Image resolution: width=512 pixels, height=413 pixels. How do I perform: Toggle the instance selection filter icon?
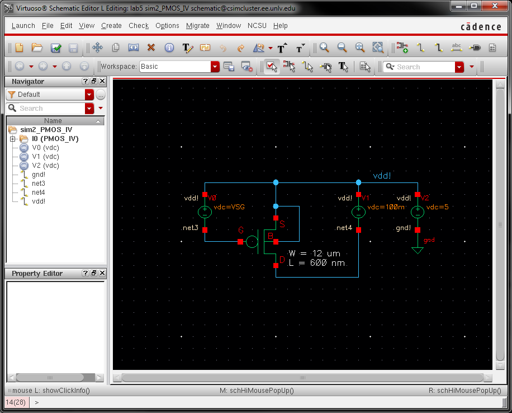tap(290, 67)
